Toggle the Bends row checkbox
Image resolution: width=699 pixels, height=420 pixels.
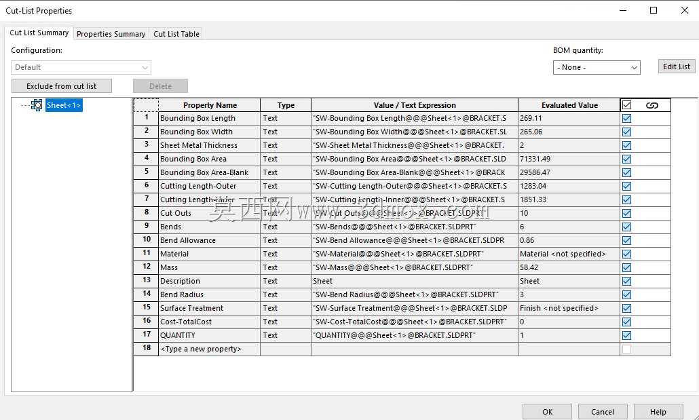pyautogui.click(x=627, y=227)
